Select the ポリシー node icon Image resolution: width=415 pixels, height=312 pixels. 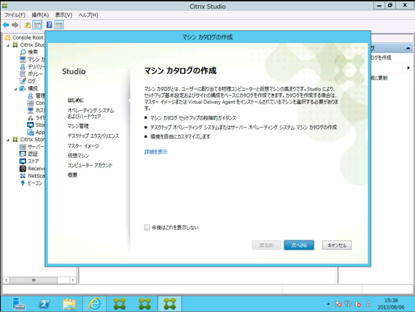point(23,74)
